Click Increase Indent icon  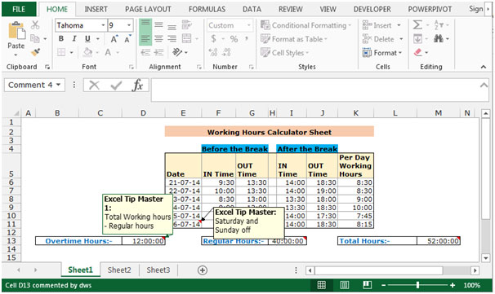(158, 52)
